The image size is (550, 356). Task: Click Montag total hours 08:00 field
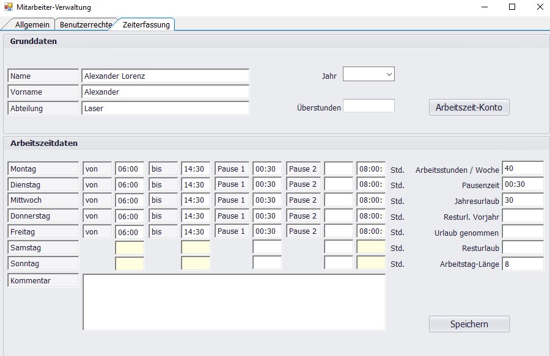tap(371, 169)
